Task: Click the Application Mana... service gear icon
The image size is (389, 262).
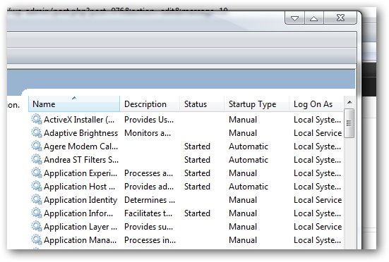Action: 37,239
